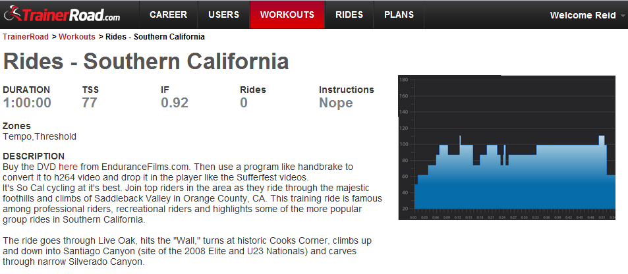
Task: Go to the USERS section
Action: click(223, 14)
